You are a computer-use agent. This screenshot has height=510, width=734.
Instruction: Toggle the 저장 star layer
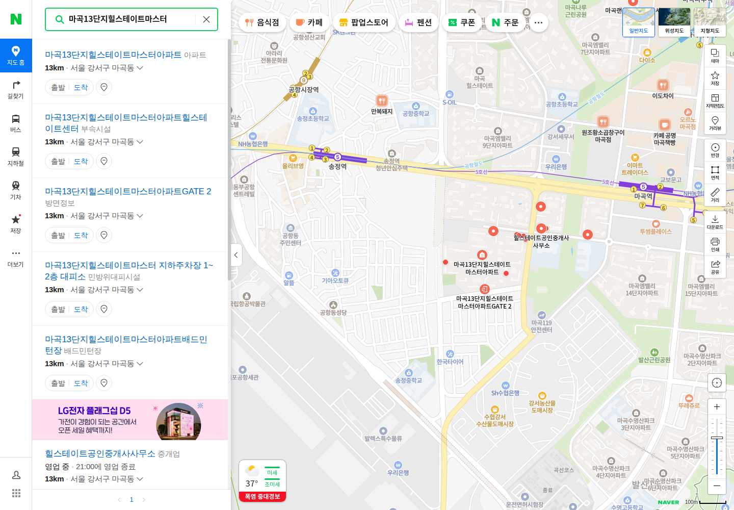tap(715, 79)
